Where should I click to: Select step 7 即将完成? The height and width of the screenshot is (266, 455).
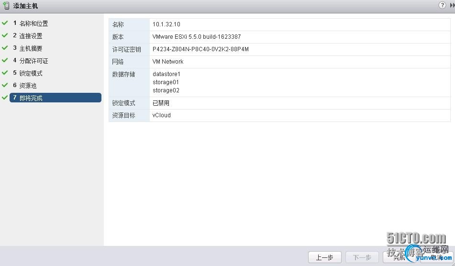tap(55, 98)
